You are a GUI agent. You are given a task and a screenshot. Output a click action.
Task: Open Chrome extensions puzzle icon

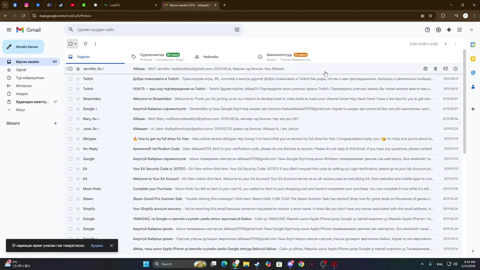[x=443, y=16]
